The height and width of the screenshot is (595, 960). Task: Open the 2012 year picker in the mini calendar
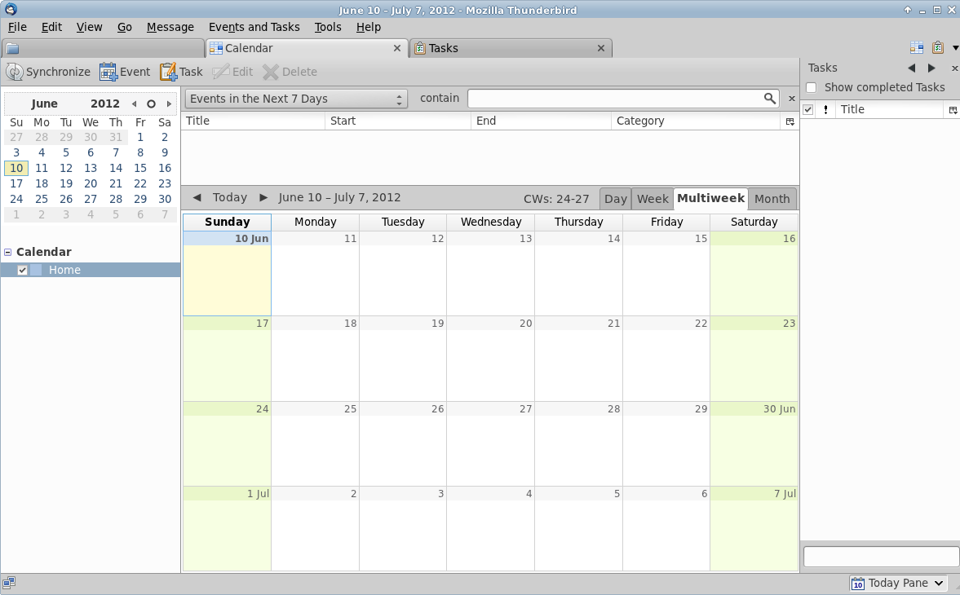105,104
